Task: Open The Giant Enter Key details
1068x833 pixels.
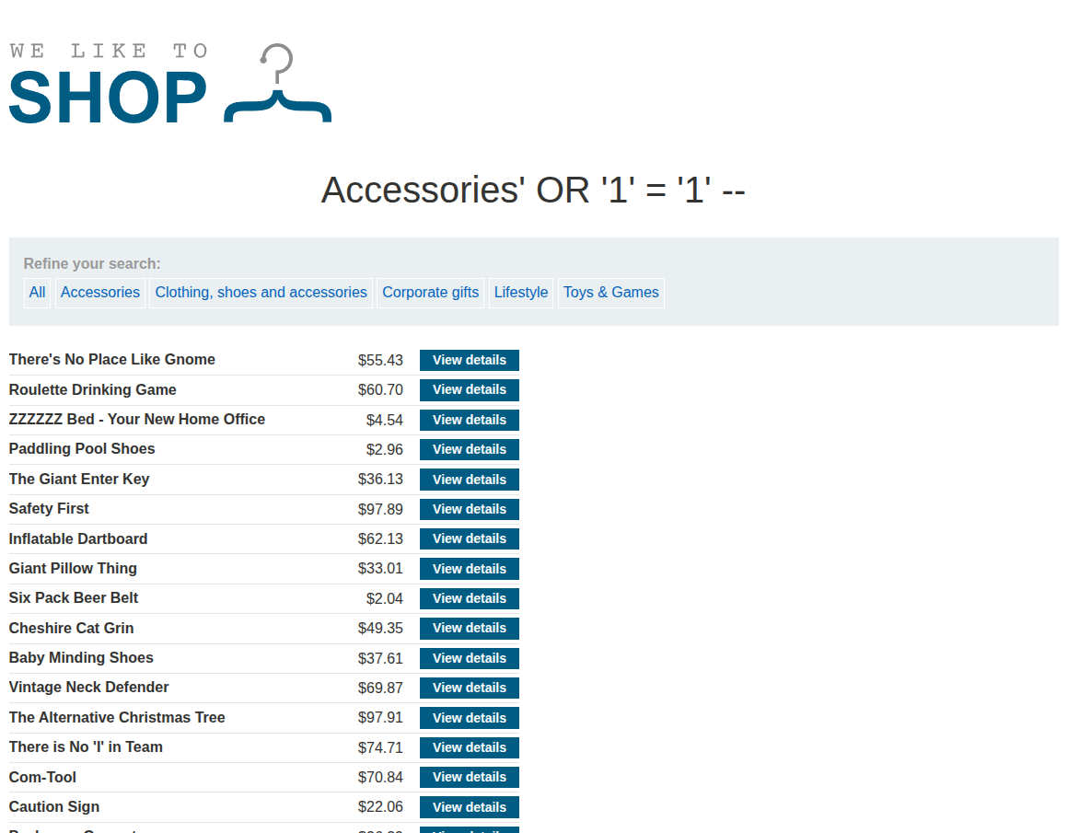Action: click(x=470, y=480)
